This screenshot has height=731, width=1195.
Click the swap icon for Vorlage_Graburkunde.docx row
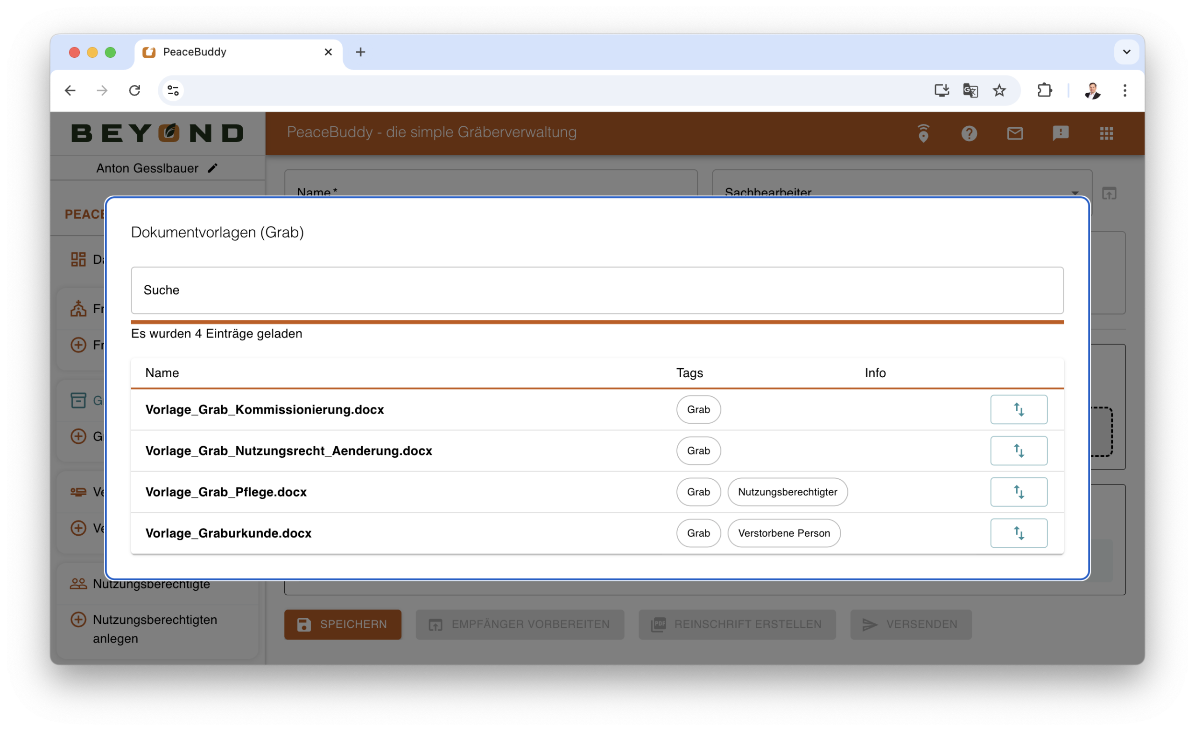1019,533
